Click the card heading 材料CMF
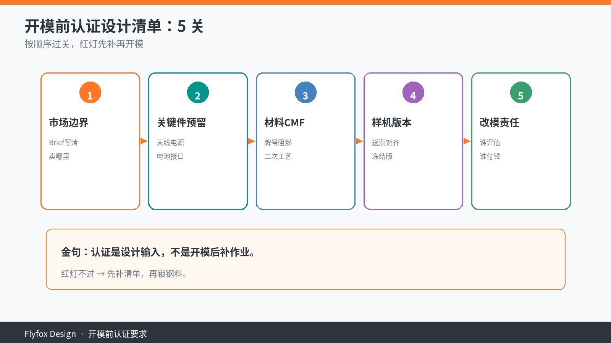611x343 pixels. tap(284, 123)
